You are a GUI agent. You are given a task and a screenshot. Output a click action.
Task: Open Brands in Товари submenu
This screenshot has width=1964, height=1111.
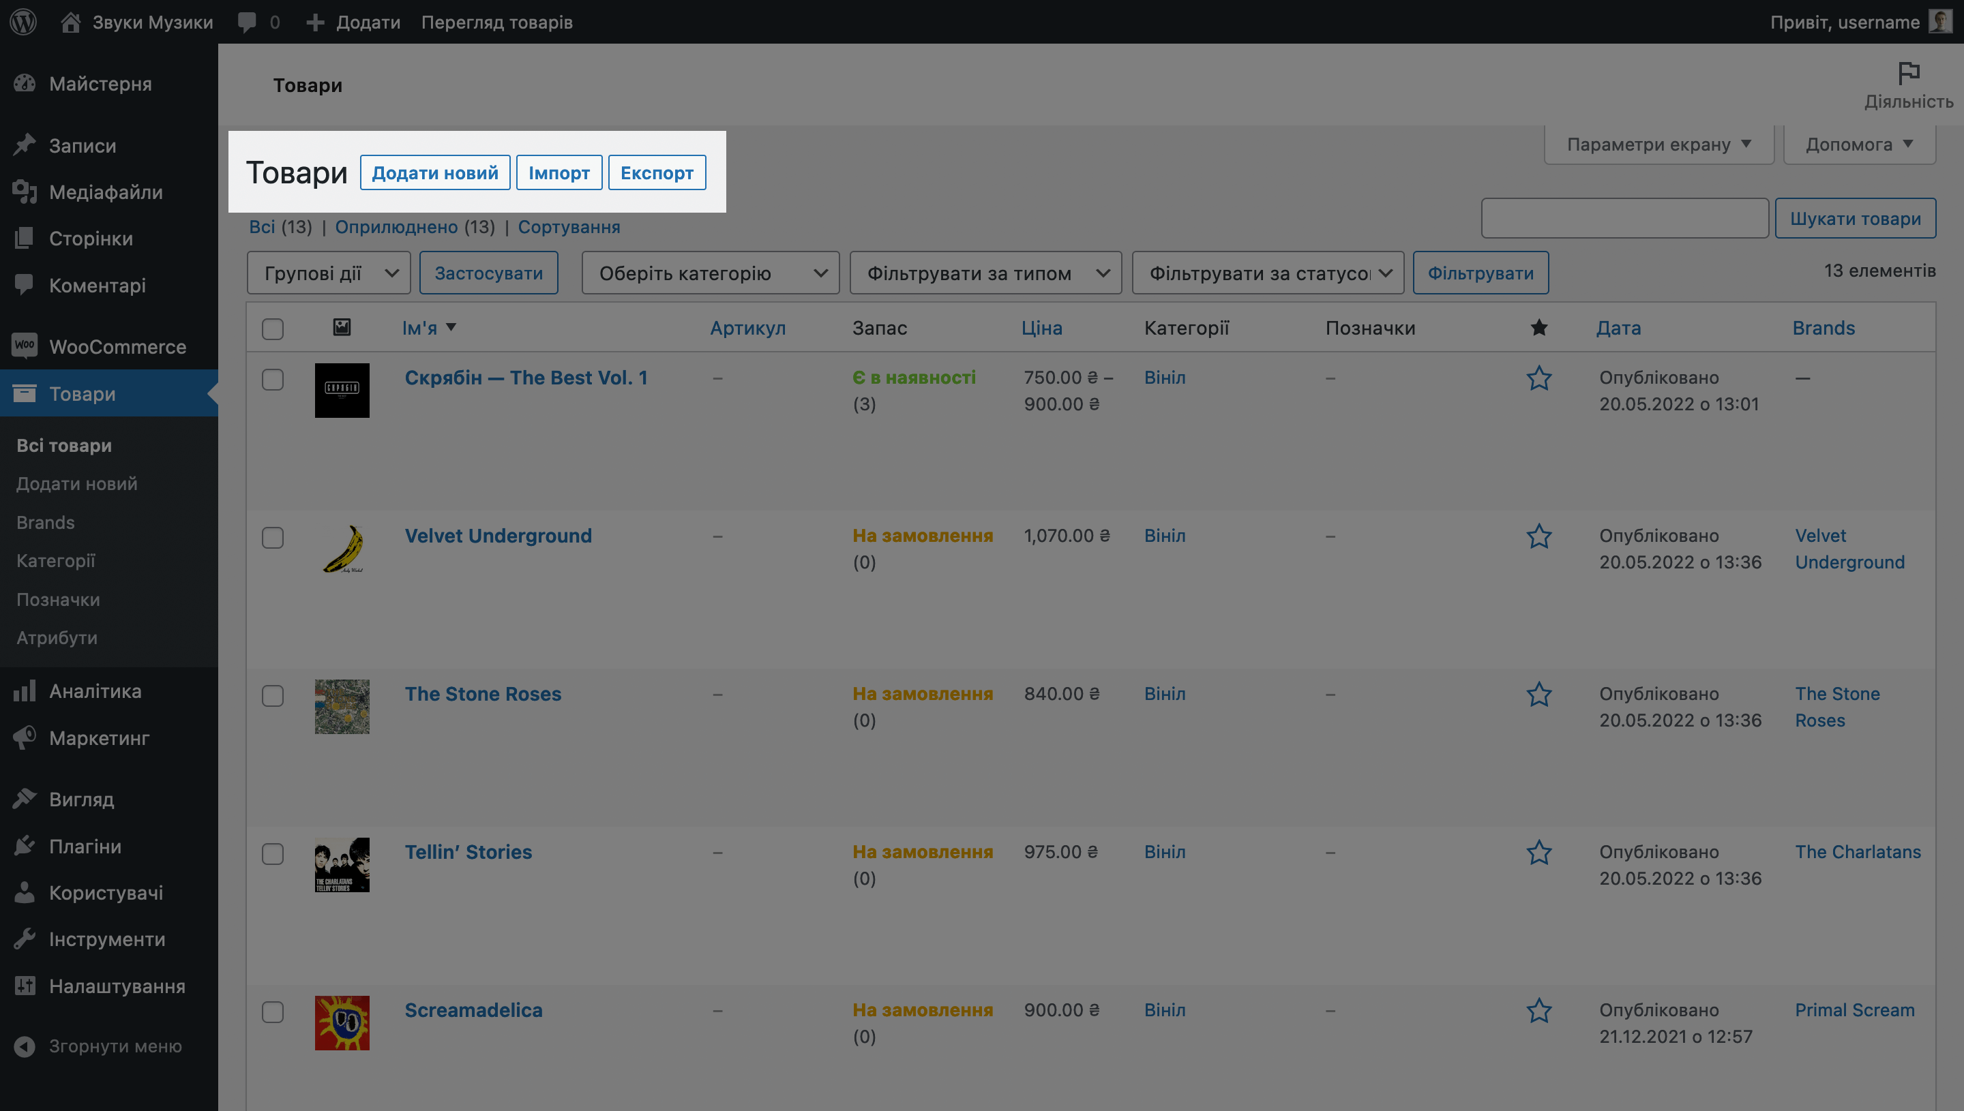coord(46,523)
